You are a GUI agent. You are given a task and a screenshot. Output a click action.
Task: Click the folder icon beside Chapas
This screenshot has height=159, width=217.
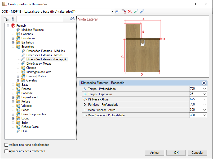[x=23, y=68]
